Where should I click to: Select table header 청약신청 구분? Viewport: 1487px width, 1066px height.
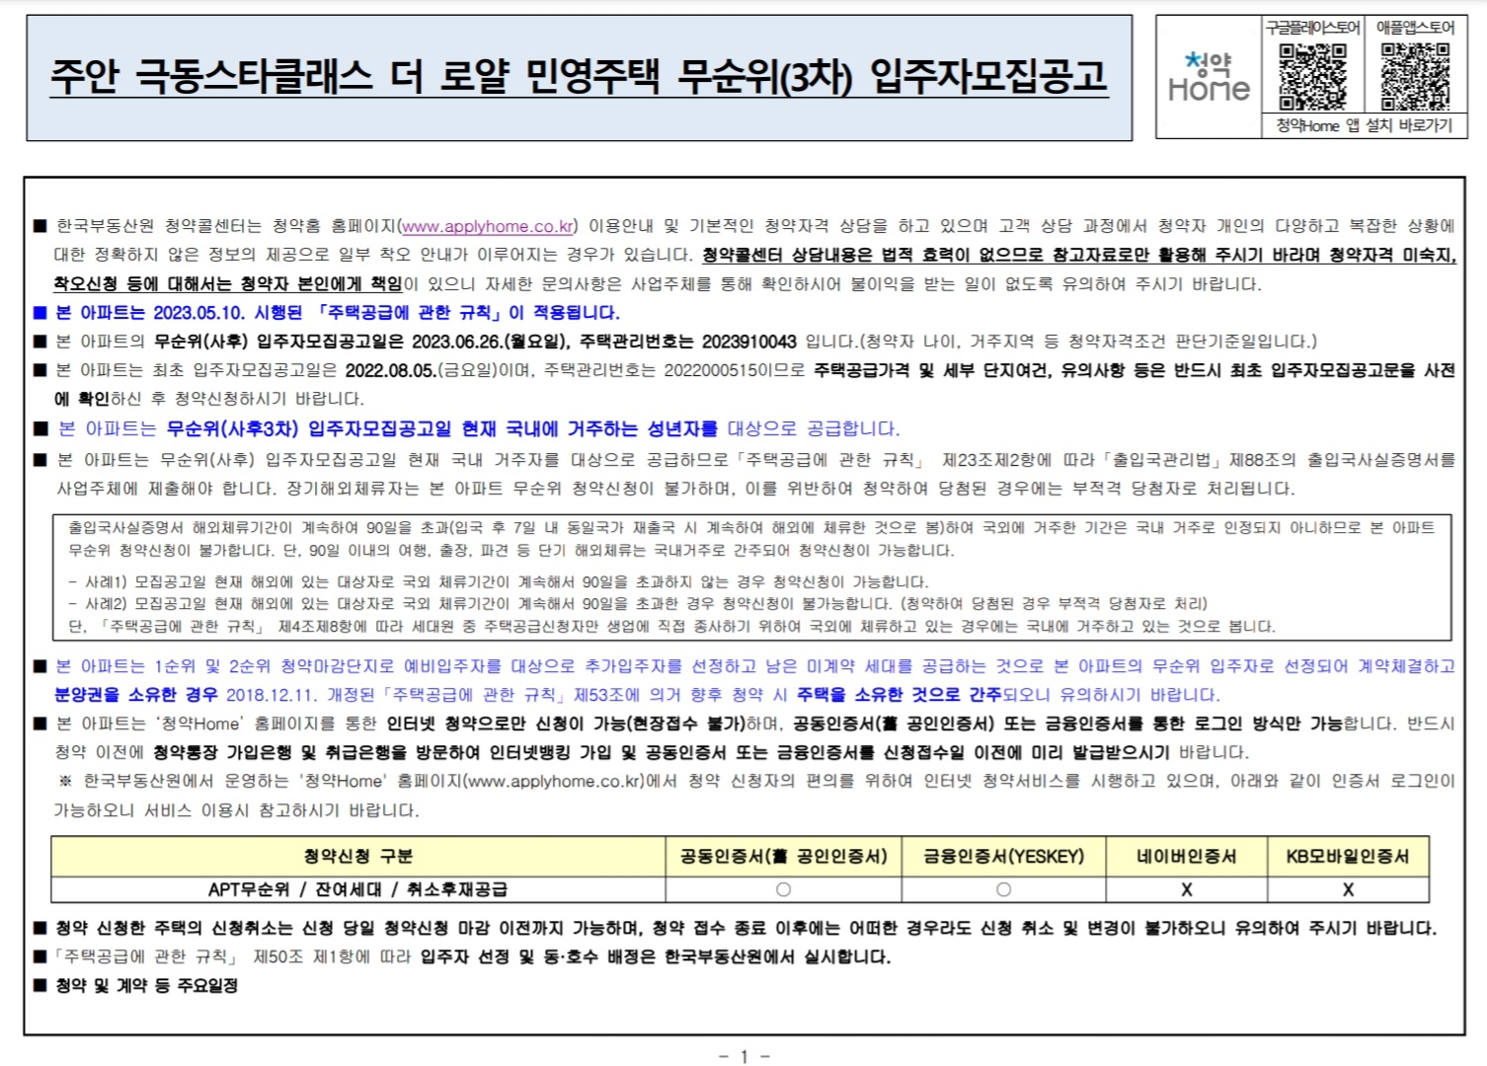pos(358,856)
